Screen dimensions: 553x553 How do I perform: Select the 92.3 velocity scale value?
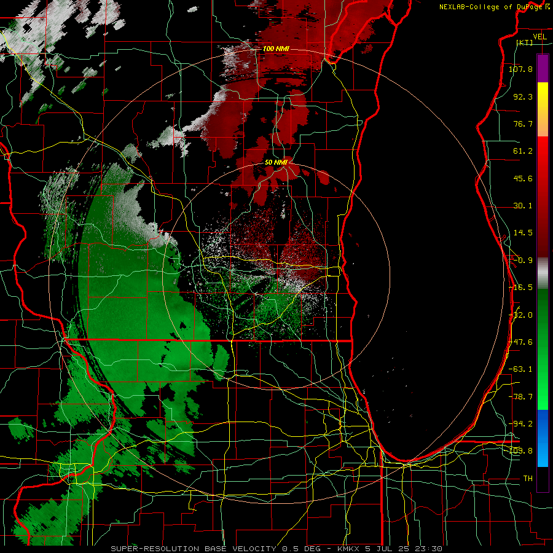click(x=523, y=96)
